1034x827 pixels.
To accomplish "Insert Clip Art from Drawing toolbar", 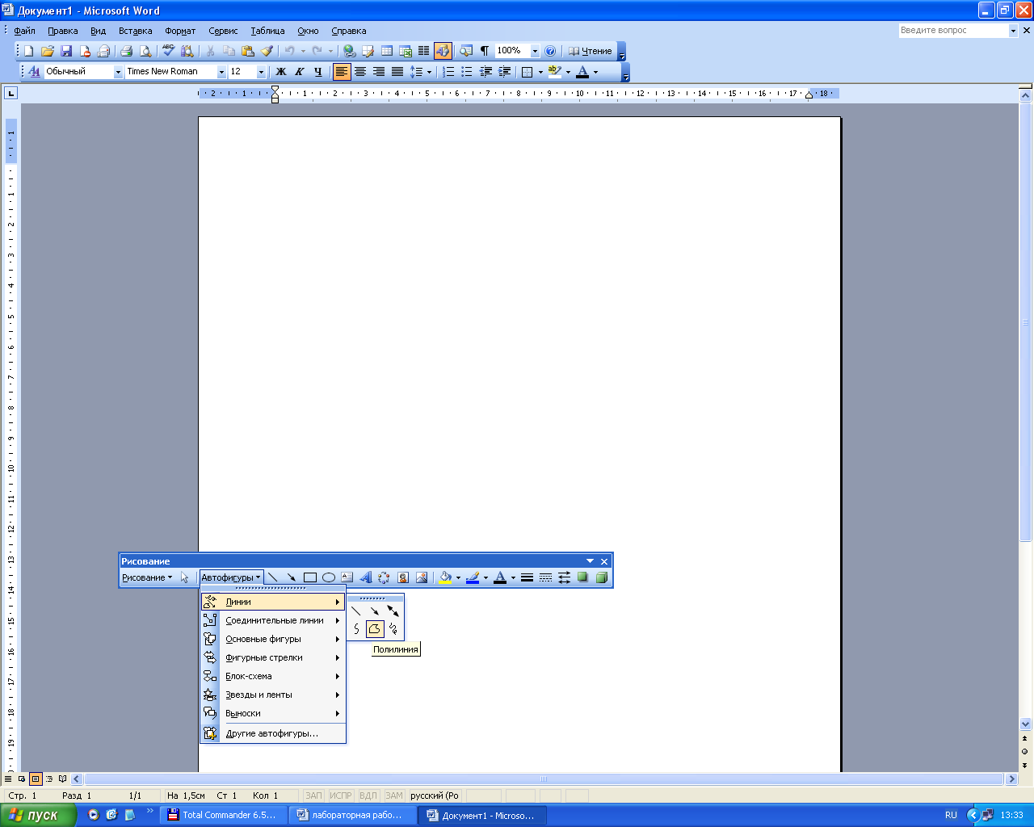I will [403, 577].
